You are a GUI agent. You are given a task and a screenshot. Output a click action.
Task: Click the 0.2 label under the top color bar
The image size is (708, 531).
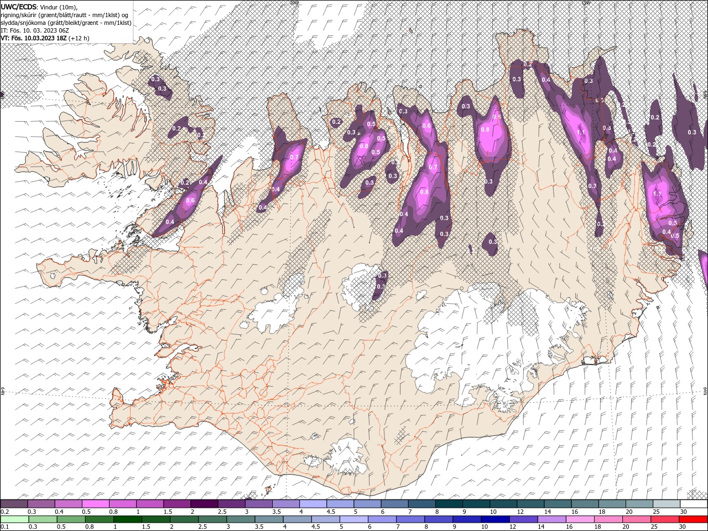click(5, 512)
